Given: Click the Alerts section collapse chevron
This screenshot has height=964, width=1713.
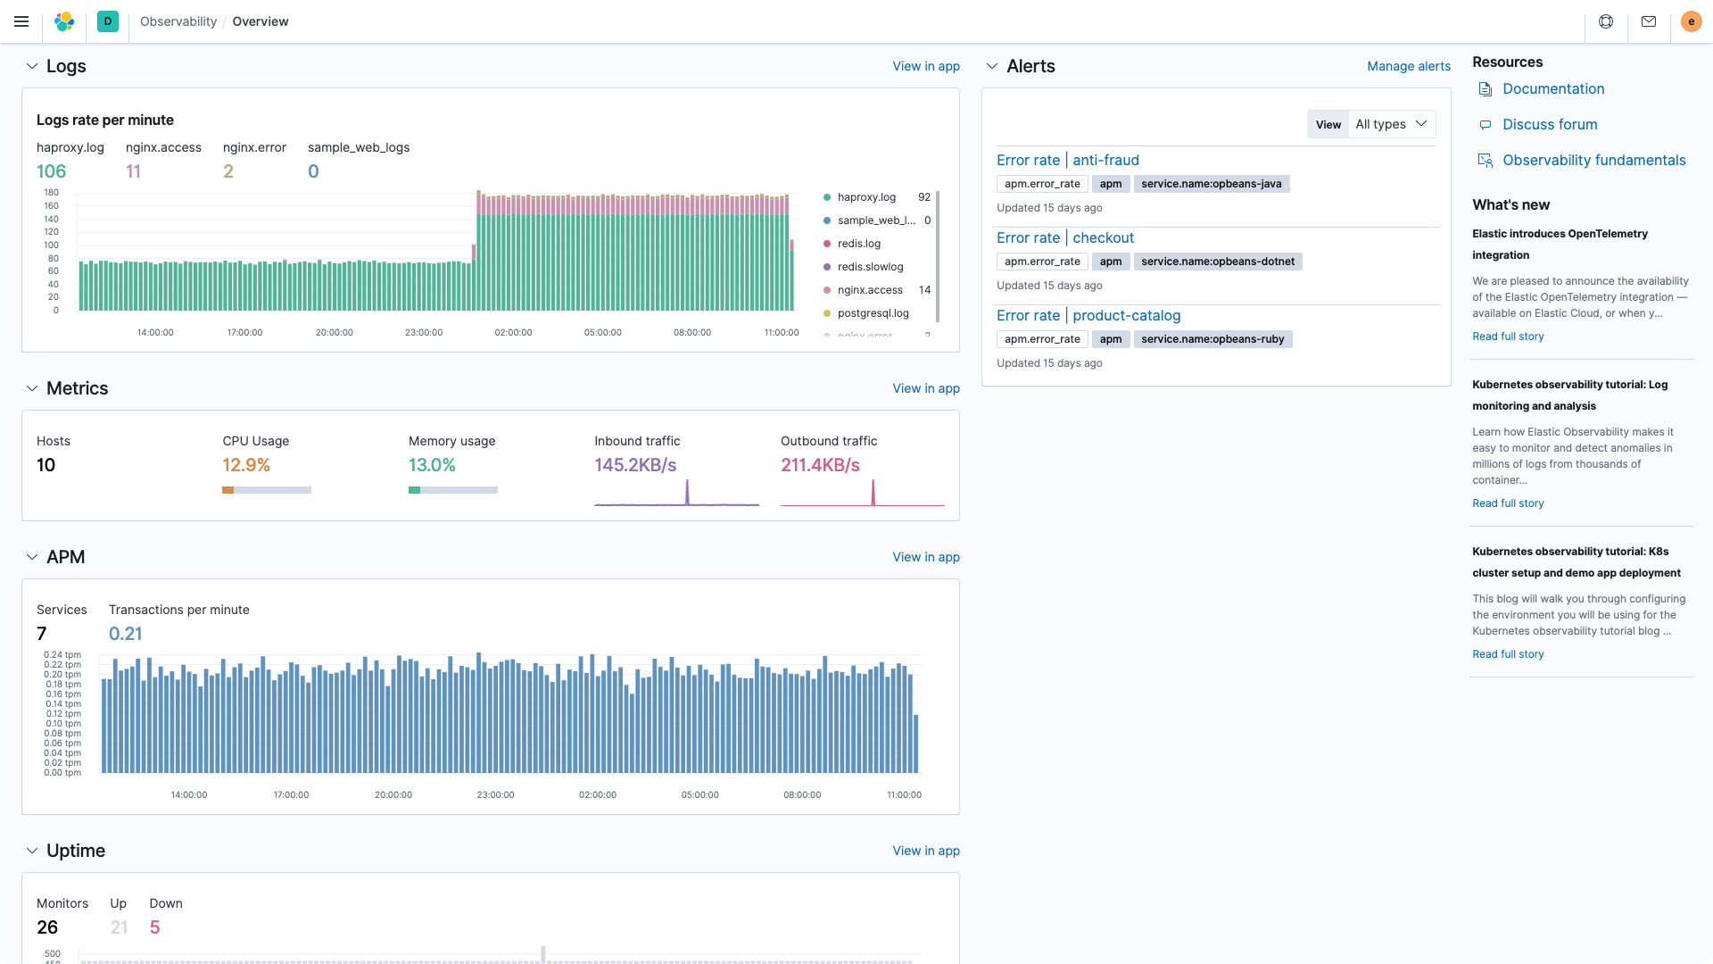Looking at the screenshot, I should tap(992, 66).
